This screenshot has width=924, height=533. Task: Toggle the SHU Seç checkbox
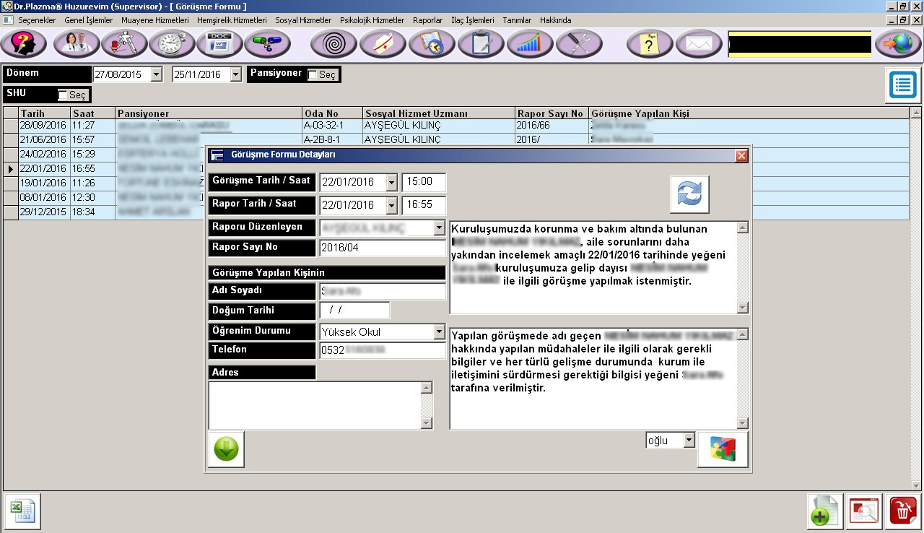63,95
